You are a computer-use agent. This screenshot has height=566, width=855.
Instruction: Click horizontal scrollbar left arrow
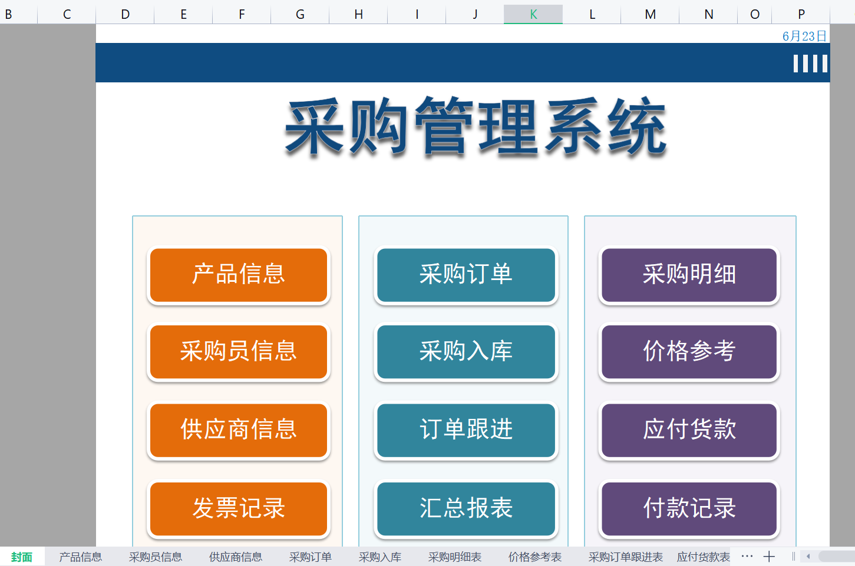pyautogui.click(x=808, y=556)
